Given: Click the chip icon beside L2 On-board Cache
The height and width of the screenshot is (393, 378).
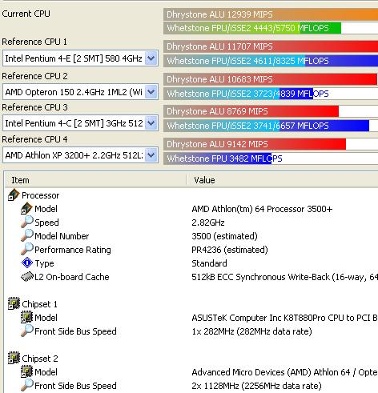Looking at the screenshot, I should tap(27, 277).
